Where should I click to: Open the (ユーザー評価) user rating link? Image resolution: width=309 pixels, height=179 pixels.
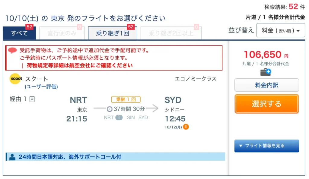pos(41,86)
